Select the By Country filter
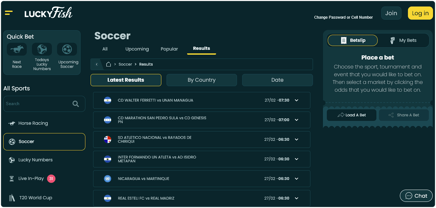The width and height of the screenshot is (436, 208). [x=202, y=80]
